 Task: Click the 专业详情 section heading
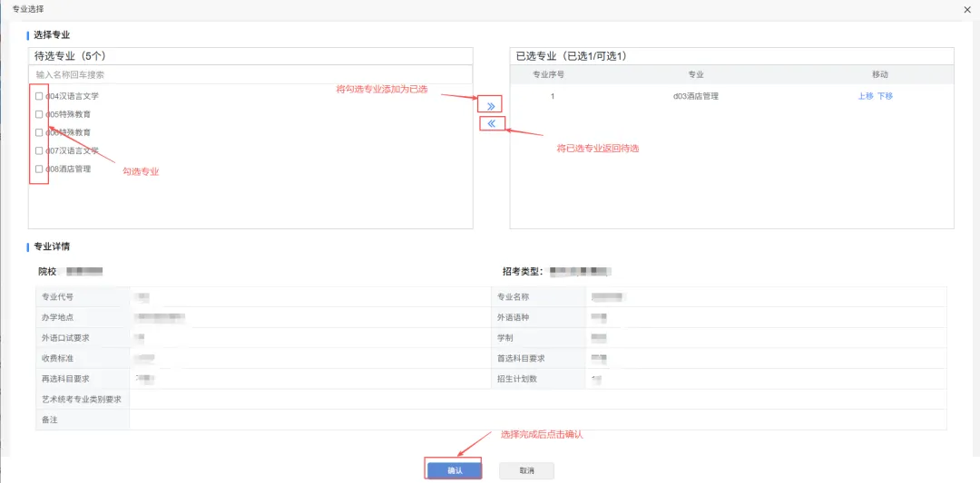[52, 247]
